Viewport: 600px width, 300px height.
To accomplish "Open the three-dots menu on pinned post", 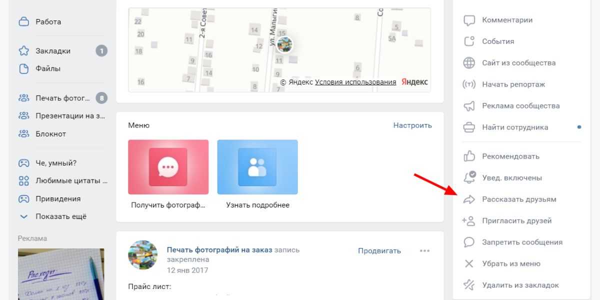I will pos(424,251).
